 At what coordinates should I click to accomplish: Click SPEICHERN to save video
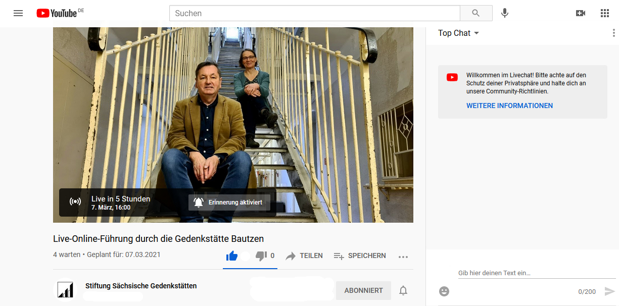pos(360,256)
